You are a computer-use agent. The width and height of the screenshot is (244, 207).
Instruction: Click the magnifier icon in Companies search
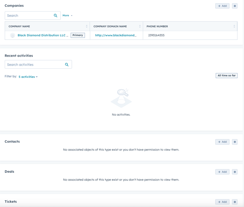pyautogui.click(x=55, y=16)
